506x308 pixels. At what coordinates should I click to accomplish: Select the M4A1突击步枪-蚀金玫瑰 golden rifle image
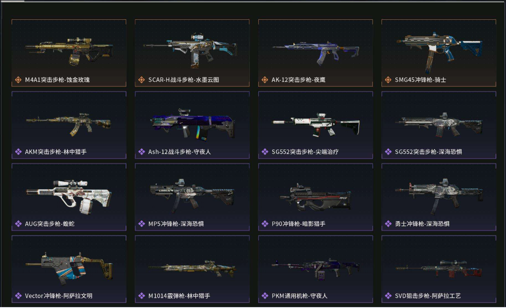(x=69, y=51)
